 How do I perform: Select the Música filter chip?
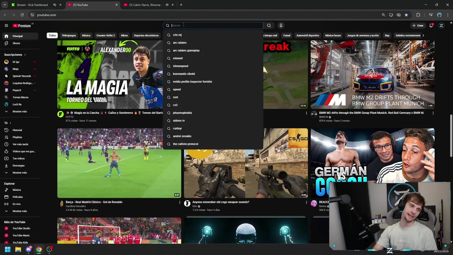tap(86, 35)
